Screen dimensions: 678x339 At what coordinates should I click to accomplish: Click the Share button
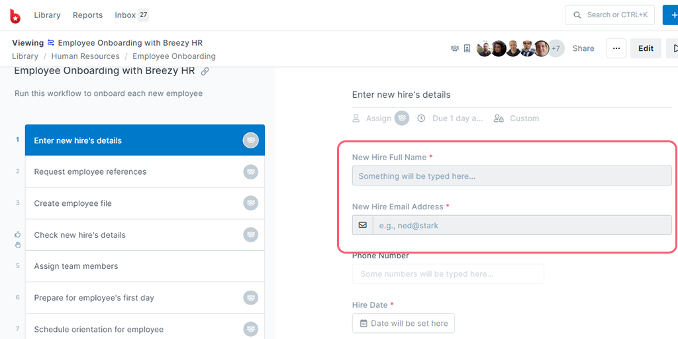point(583,48)
